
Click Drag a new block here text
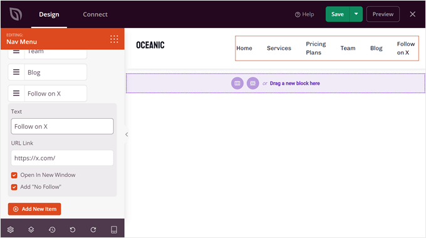pos(295,84)
